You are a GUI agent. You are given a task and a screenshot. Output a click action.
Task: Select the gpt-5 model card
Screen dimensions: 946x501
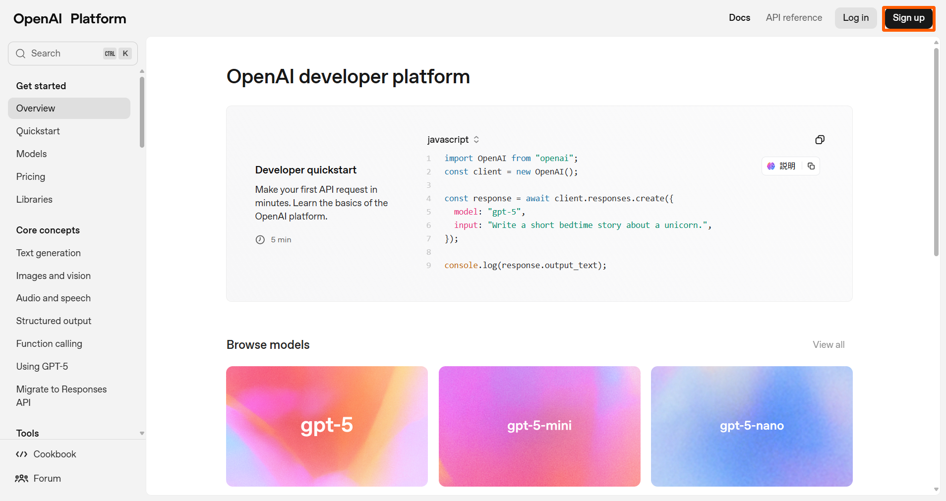(327, 426)
